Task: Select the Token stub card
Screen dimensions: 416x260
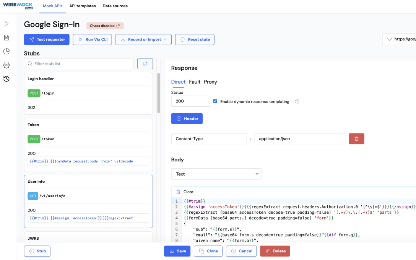Action: pos(88,145)
